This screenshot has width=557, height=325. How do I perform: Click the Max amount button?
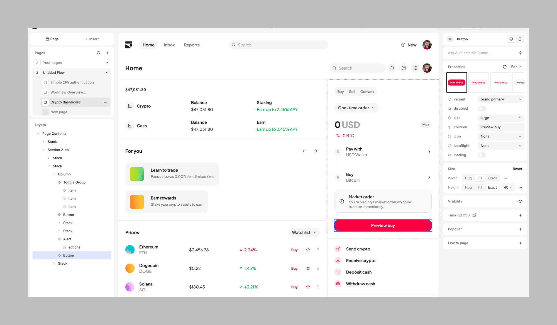pyautogui.click(x=426, y=125)
